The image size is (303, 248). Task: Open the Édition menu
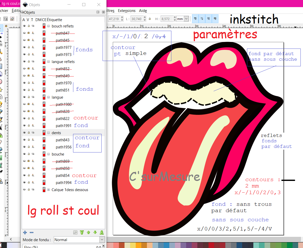[x=16, y=11]
